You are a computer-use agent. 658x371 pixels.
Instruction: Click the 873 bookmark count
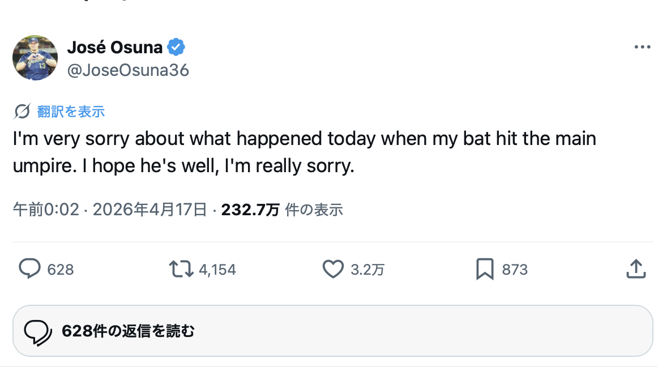click(515, 270)
